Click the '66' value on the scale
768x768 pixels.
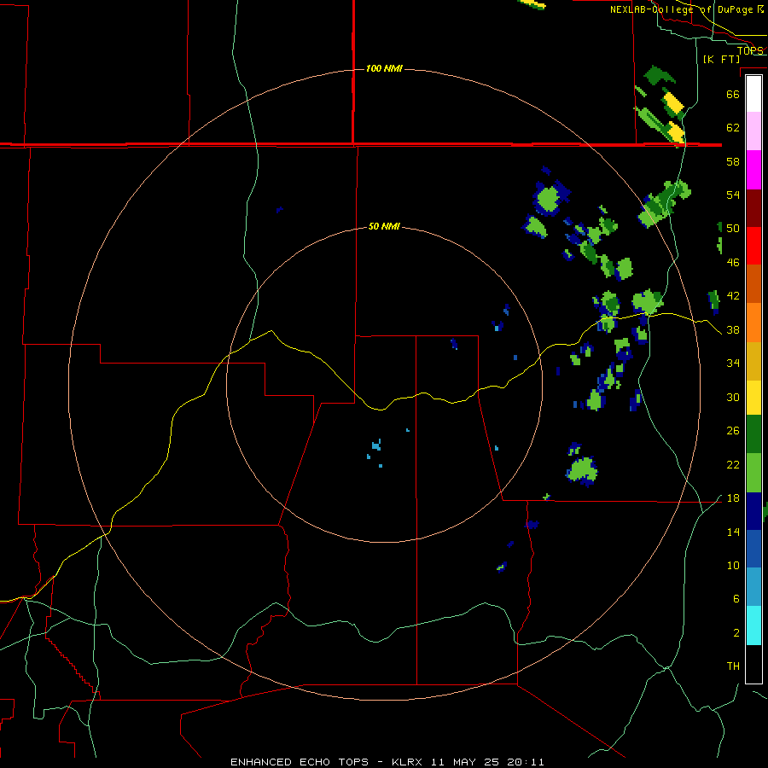[733, 94]
